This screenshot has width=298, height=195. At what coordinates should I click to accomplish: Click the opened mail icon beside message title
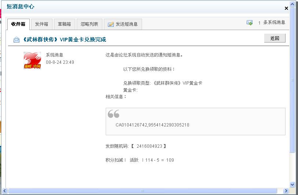click(17, 40)
